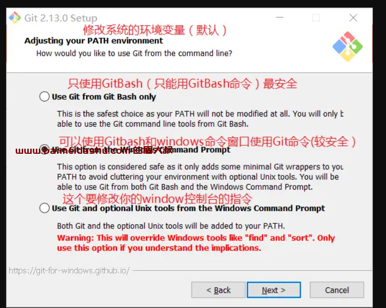This screenshot has width=386, height=308.
Task: Click the "Git 2.13.0 Setup" title text
Action: coord(61,18)
